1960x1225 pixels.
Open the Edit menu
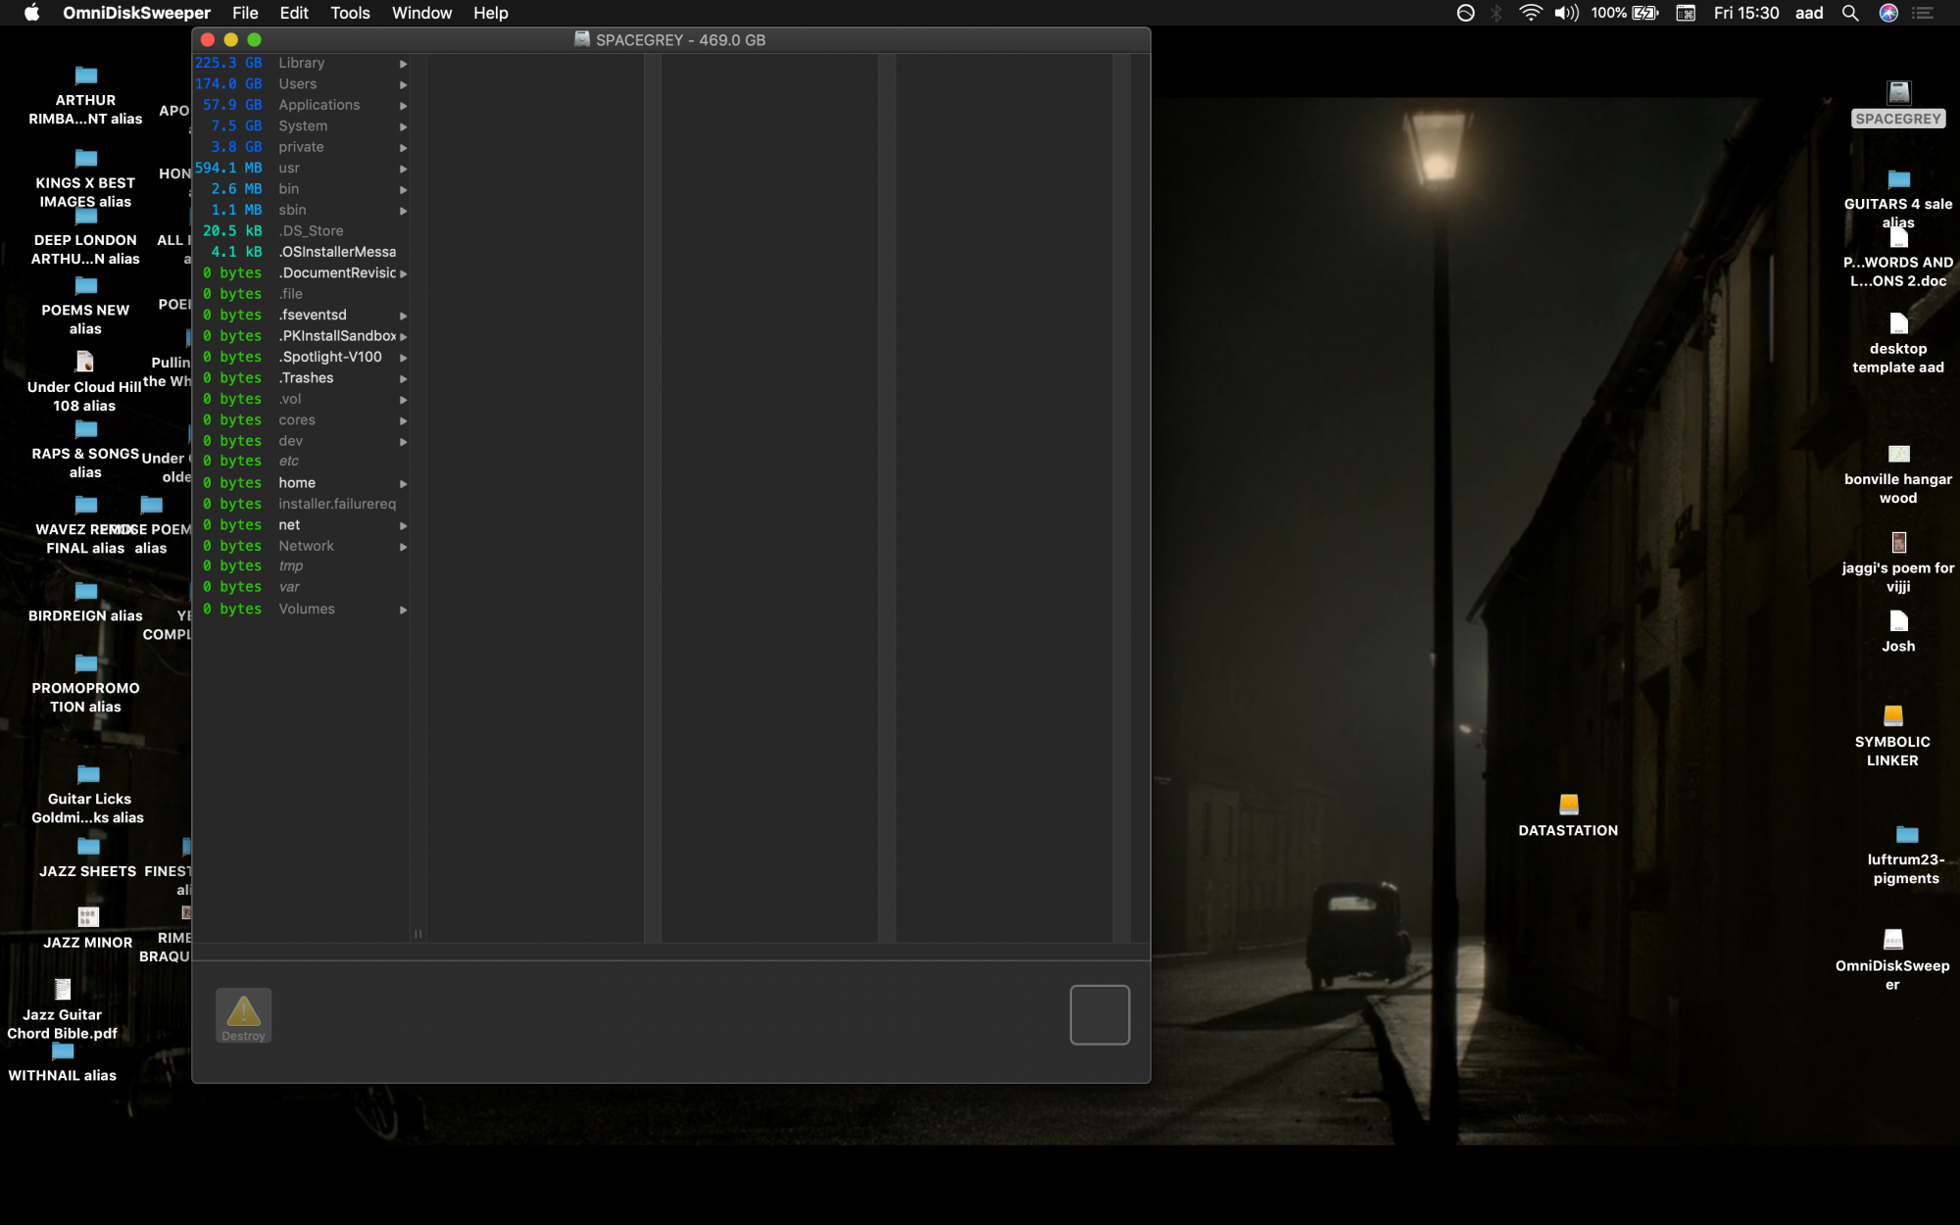click(294, 13)
